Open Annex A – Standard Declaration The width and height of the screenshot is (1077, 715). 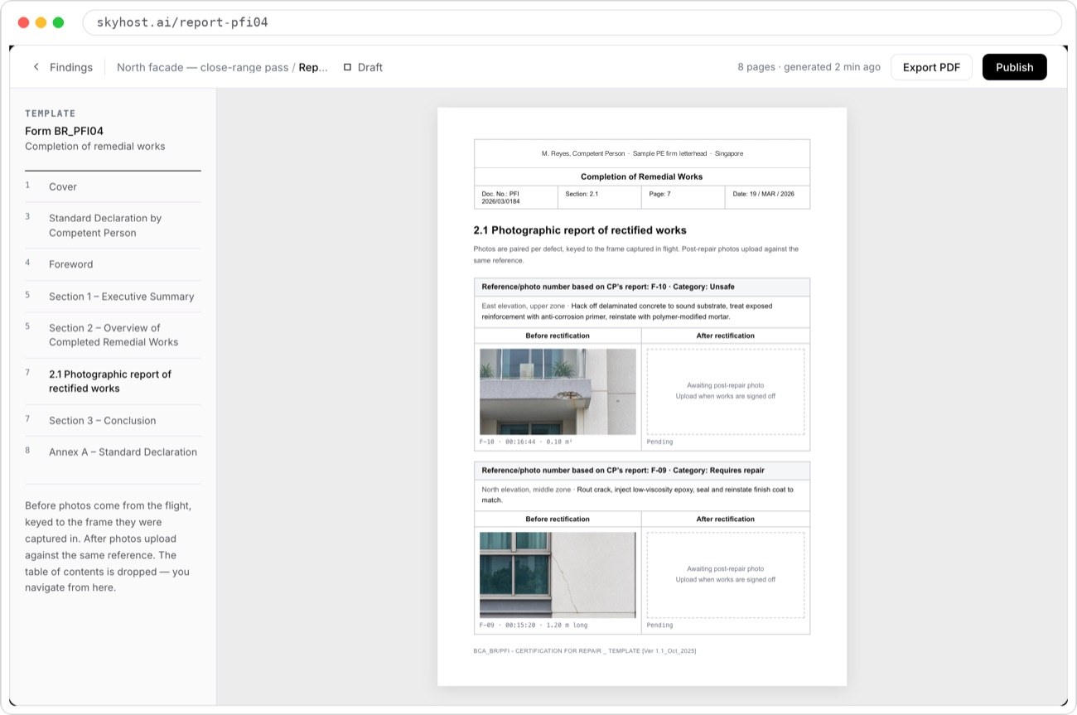113,452
